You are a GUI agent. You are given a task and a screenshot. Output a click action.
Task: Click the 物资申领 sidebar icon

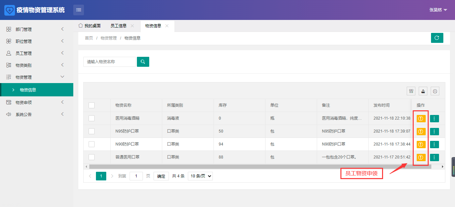(9, 102)
